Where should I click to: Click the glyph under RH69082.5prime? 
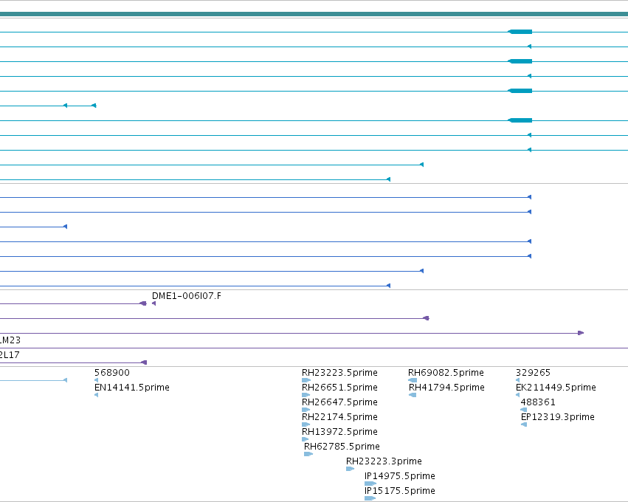tap(413, 380)
